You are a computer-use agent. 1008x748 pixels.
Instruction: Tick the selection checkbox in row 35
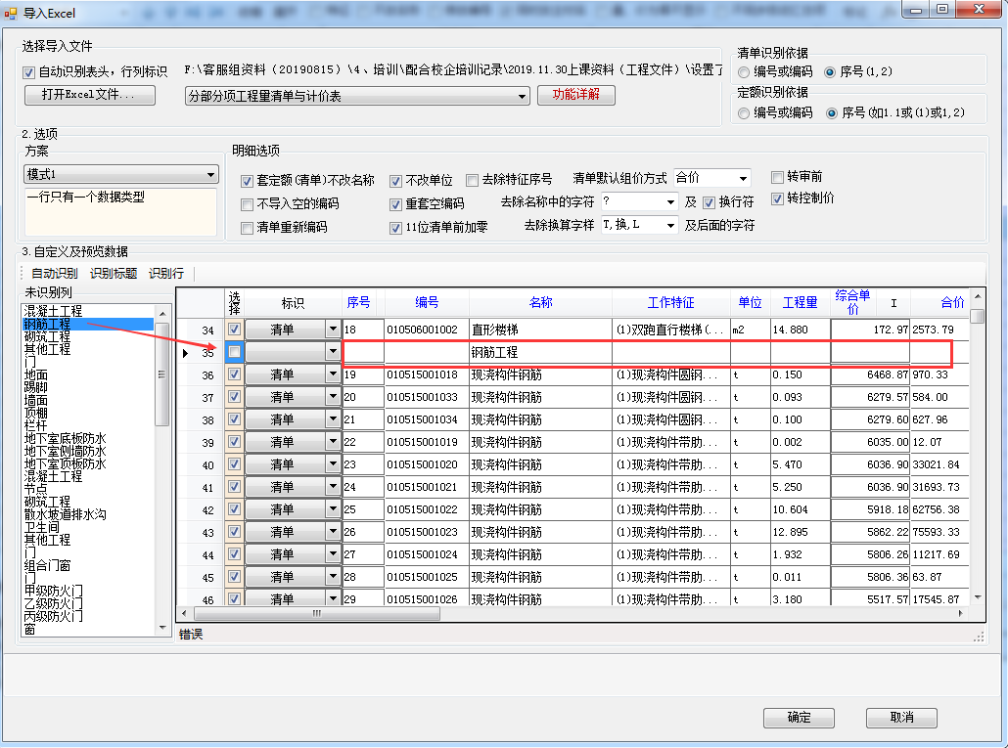pyautogui.click(x=235, y=352)
